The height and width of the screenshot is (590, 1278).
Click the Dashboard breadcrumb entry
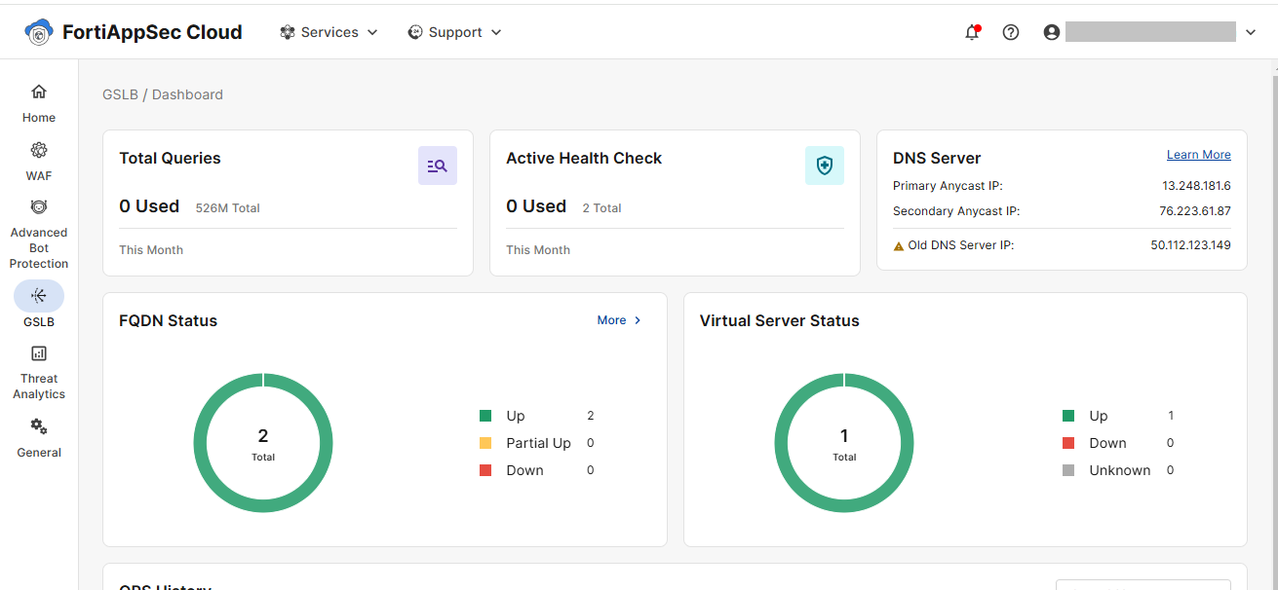[x=187, y=93]
